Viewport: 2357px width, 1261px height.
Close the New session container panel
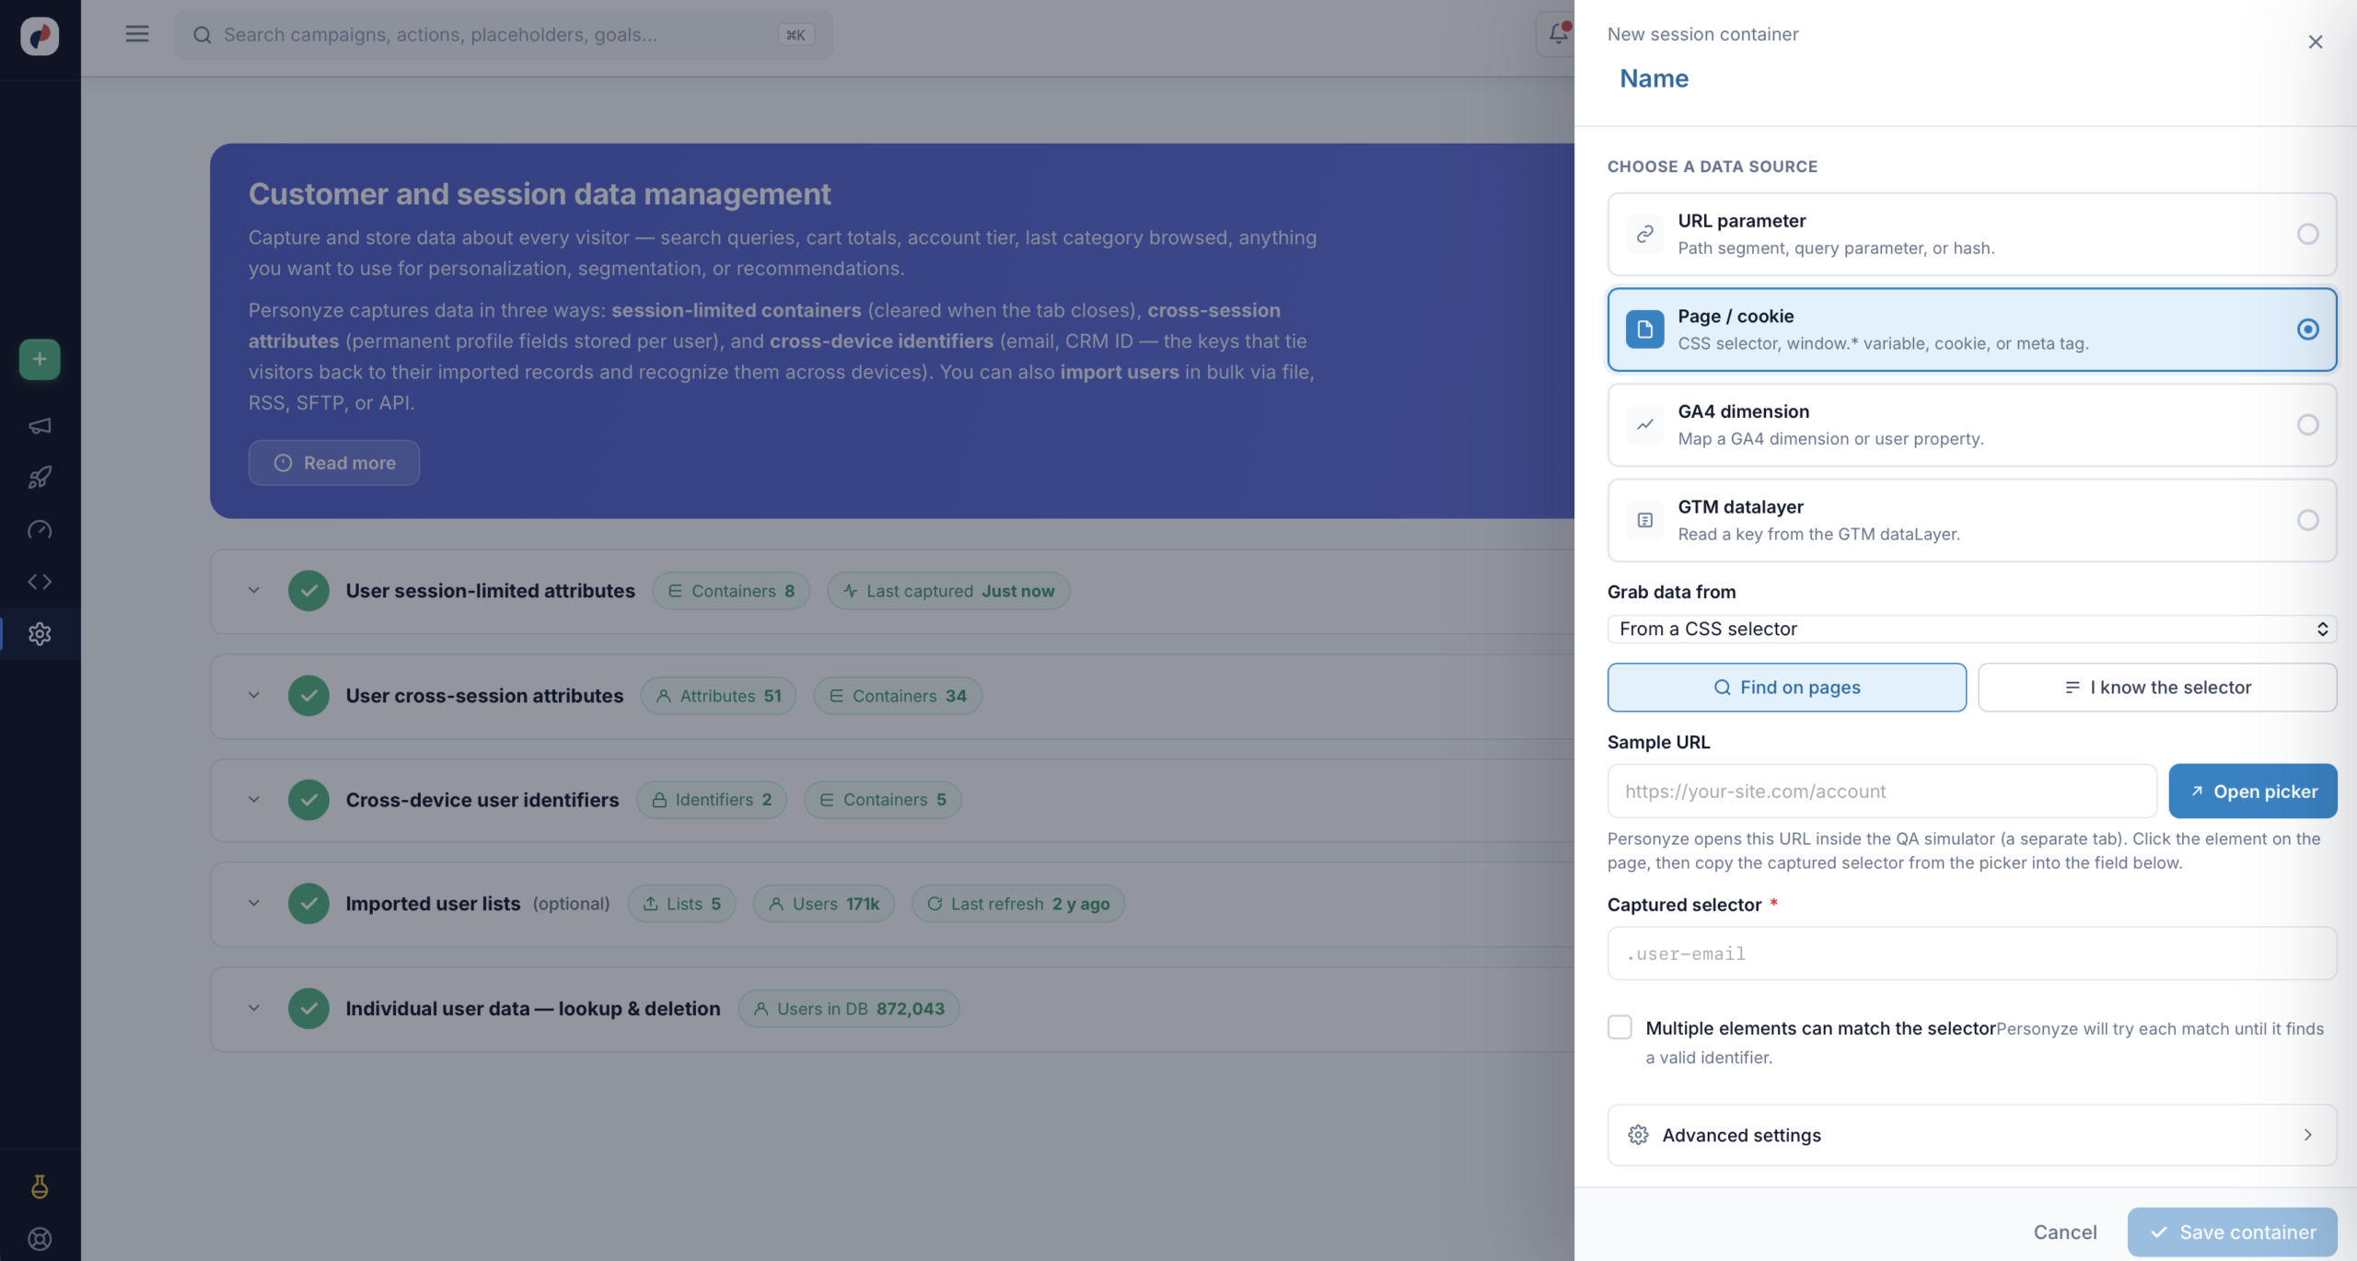[x=2316, y=42]
